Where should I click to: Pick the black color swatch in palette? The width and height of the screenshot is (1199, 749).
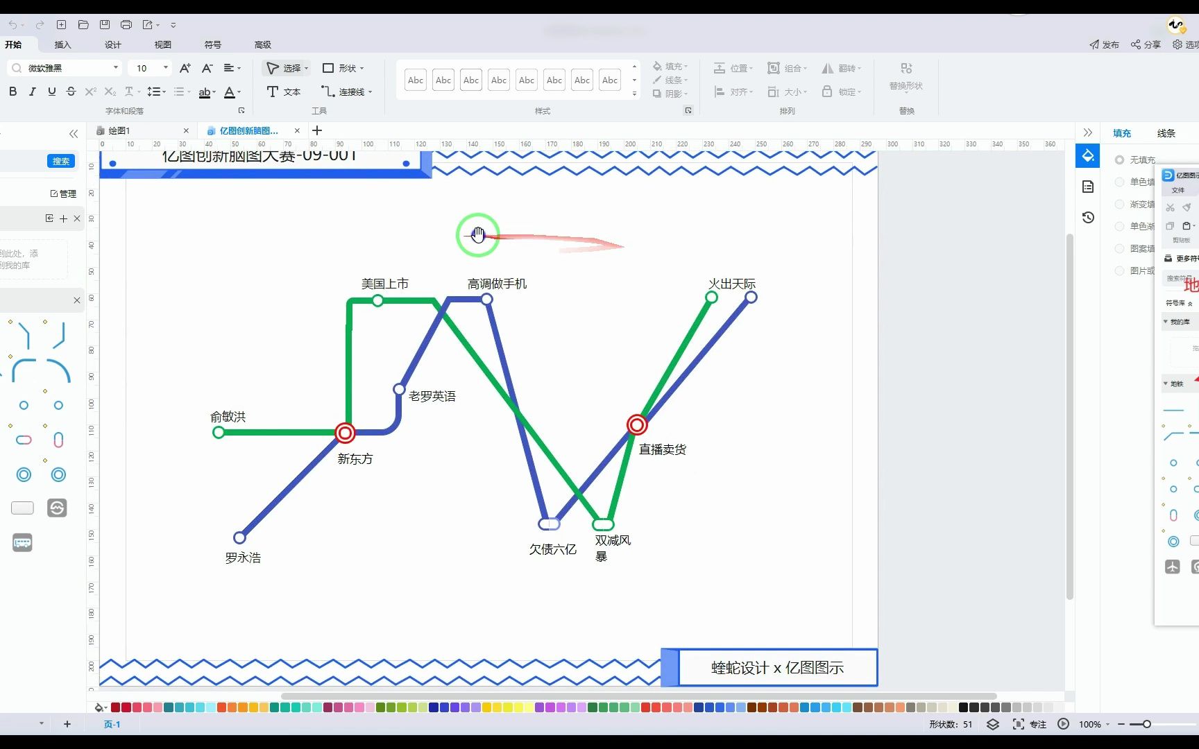tap(963, 707)
